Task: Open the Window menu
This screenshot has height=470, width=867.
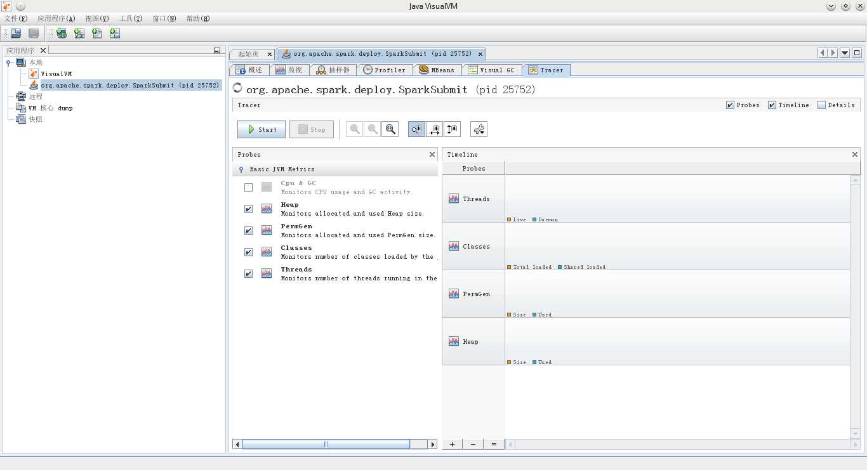Action: (164, 18)
